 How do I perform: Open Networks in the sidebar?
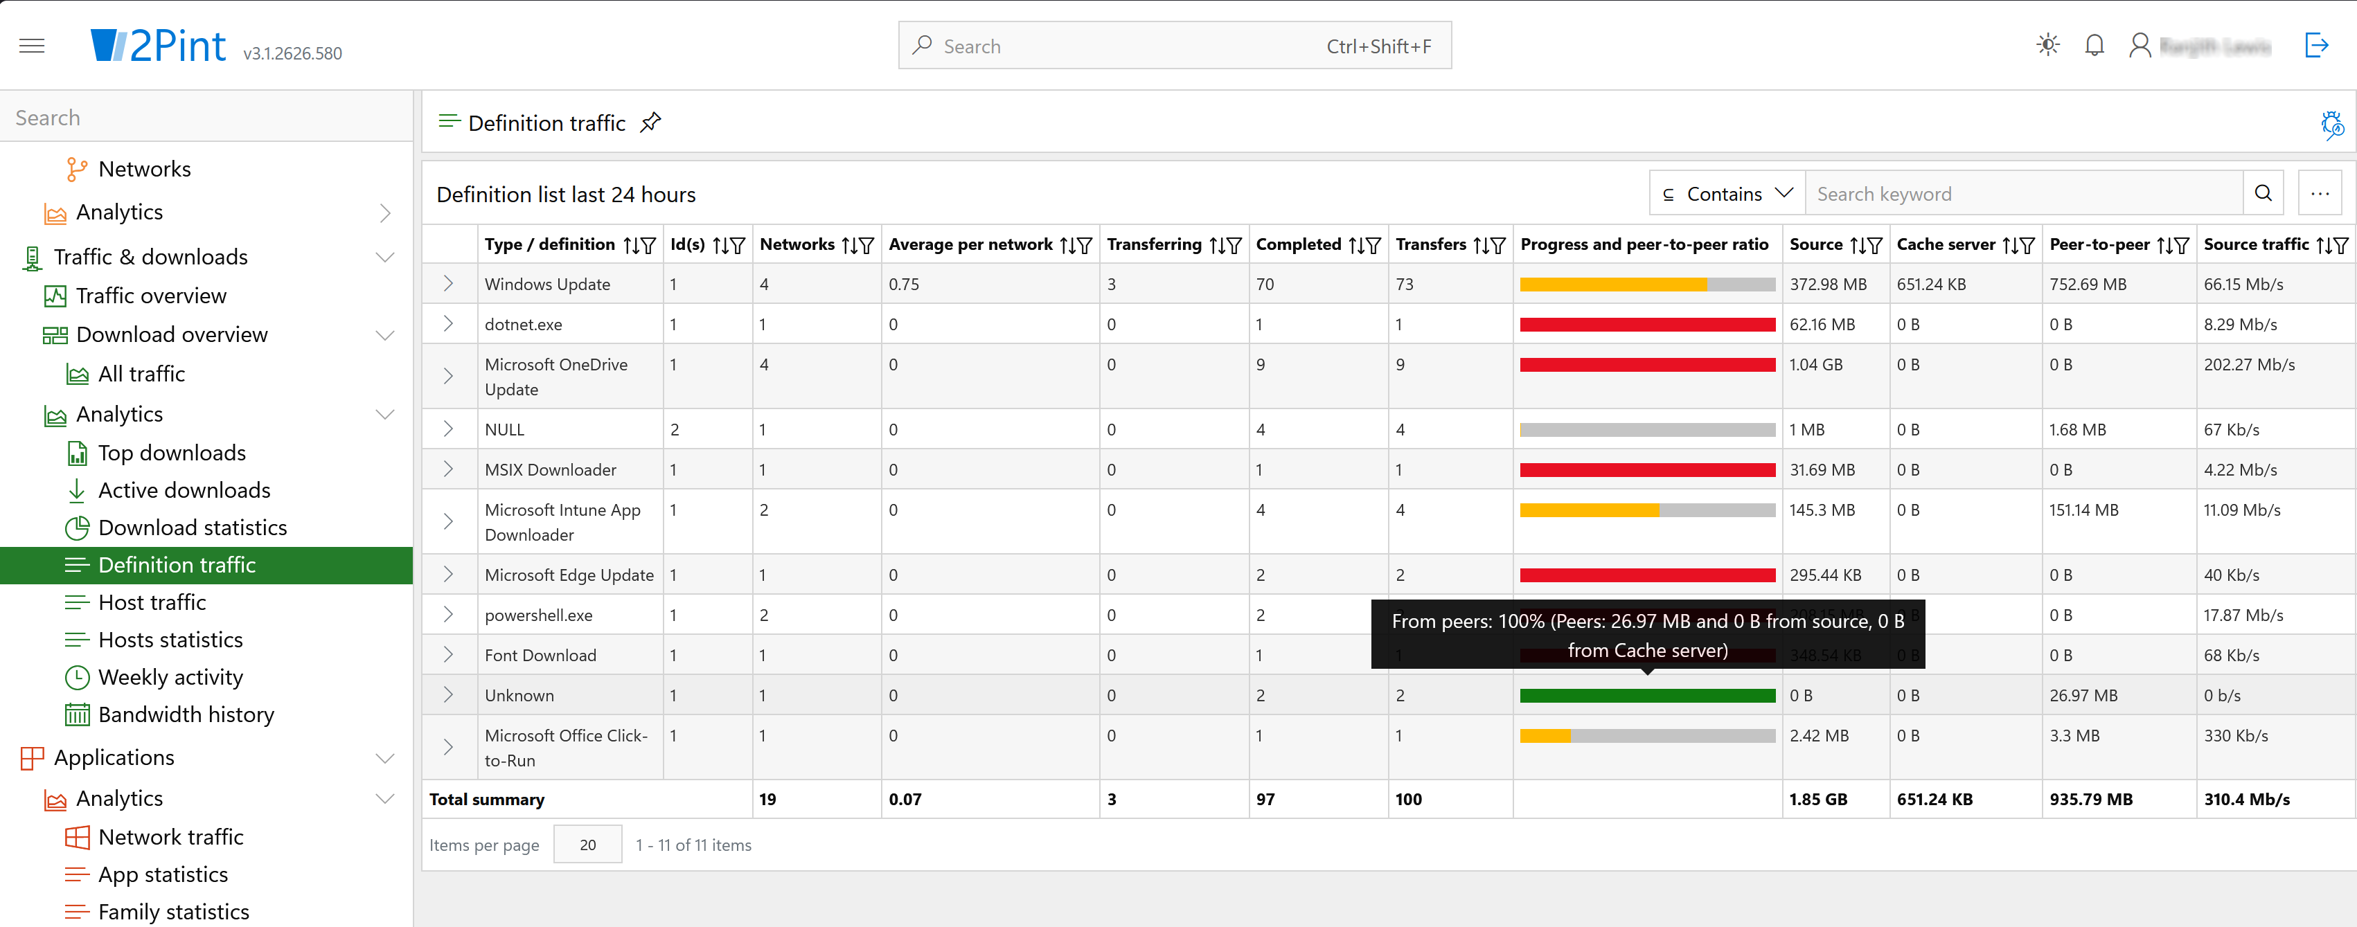pos(145,169)
